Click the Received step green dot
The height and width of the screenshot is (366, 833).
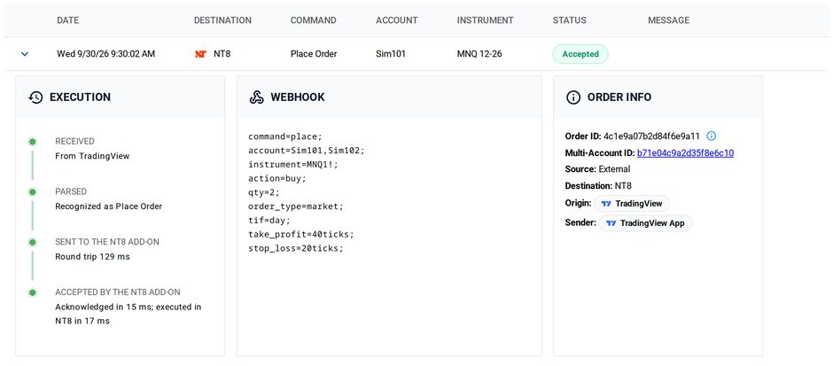pyautogui.click(x=33, y=142)
